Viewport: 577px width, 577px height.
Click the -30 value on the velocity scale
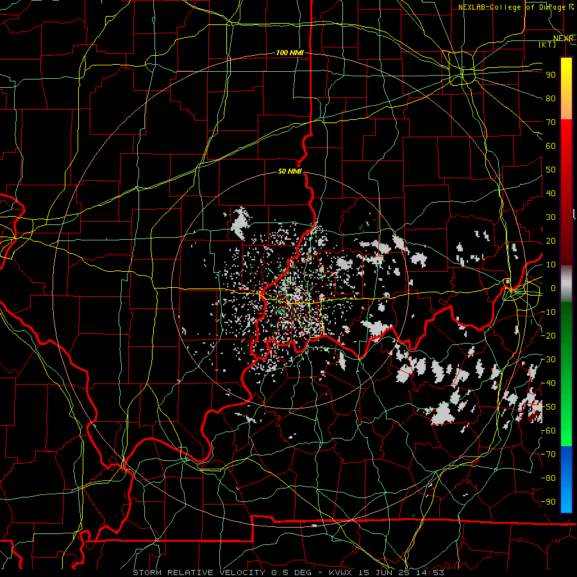click(x=548, y=360)
